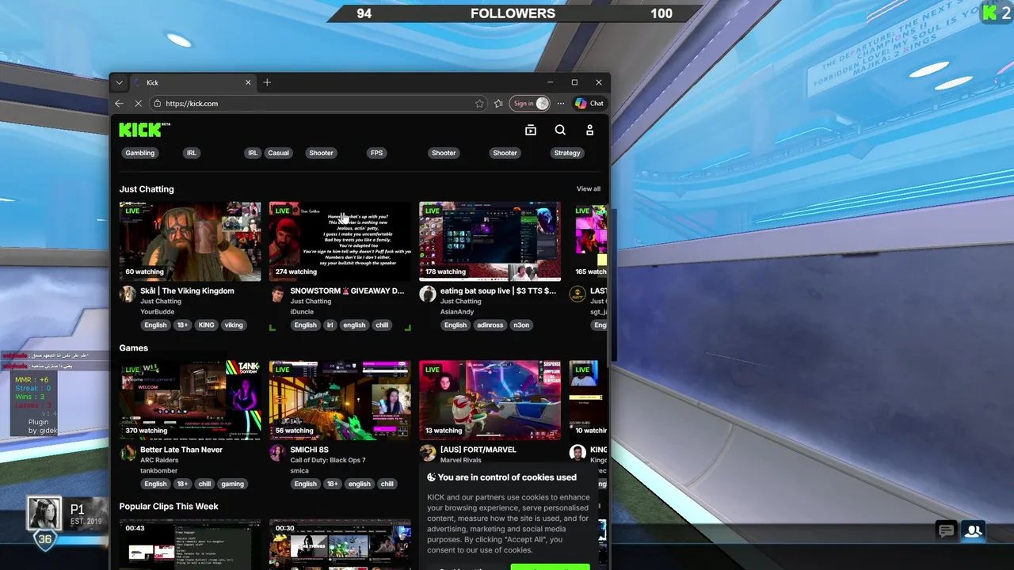Select the adinross tag
The height and width of the screenshot is (570, 1014).
490,325
